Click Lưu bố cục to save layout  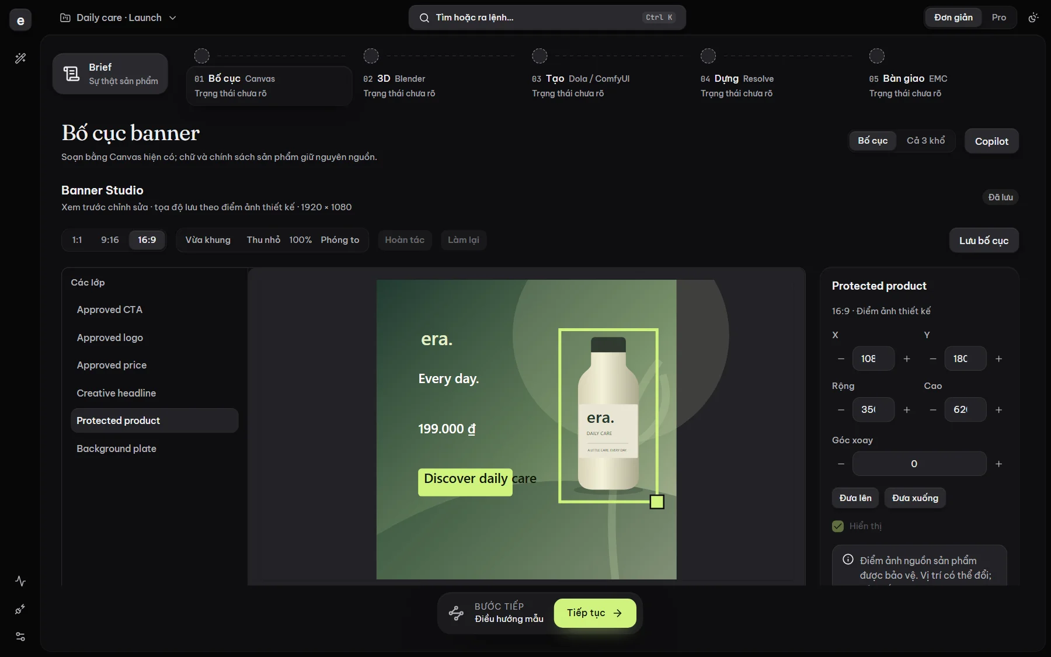tap(984, 241)
